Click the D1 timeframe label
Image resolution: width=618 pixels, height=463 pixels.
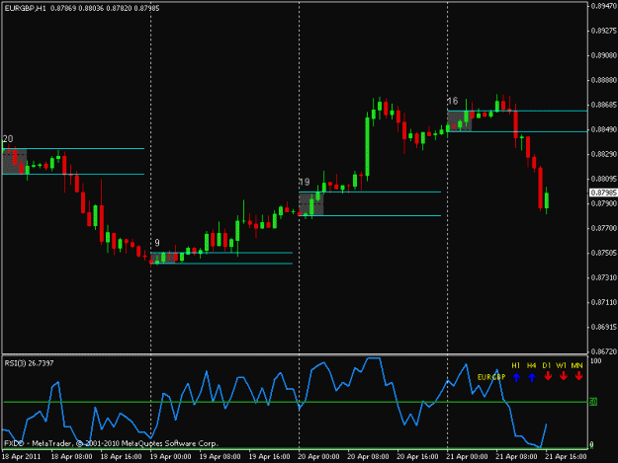546,365
